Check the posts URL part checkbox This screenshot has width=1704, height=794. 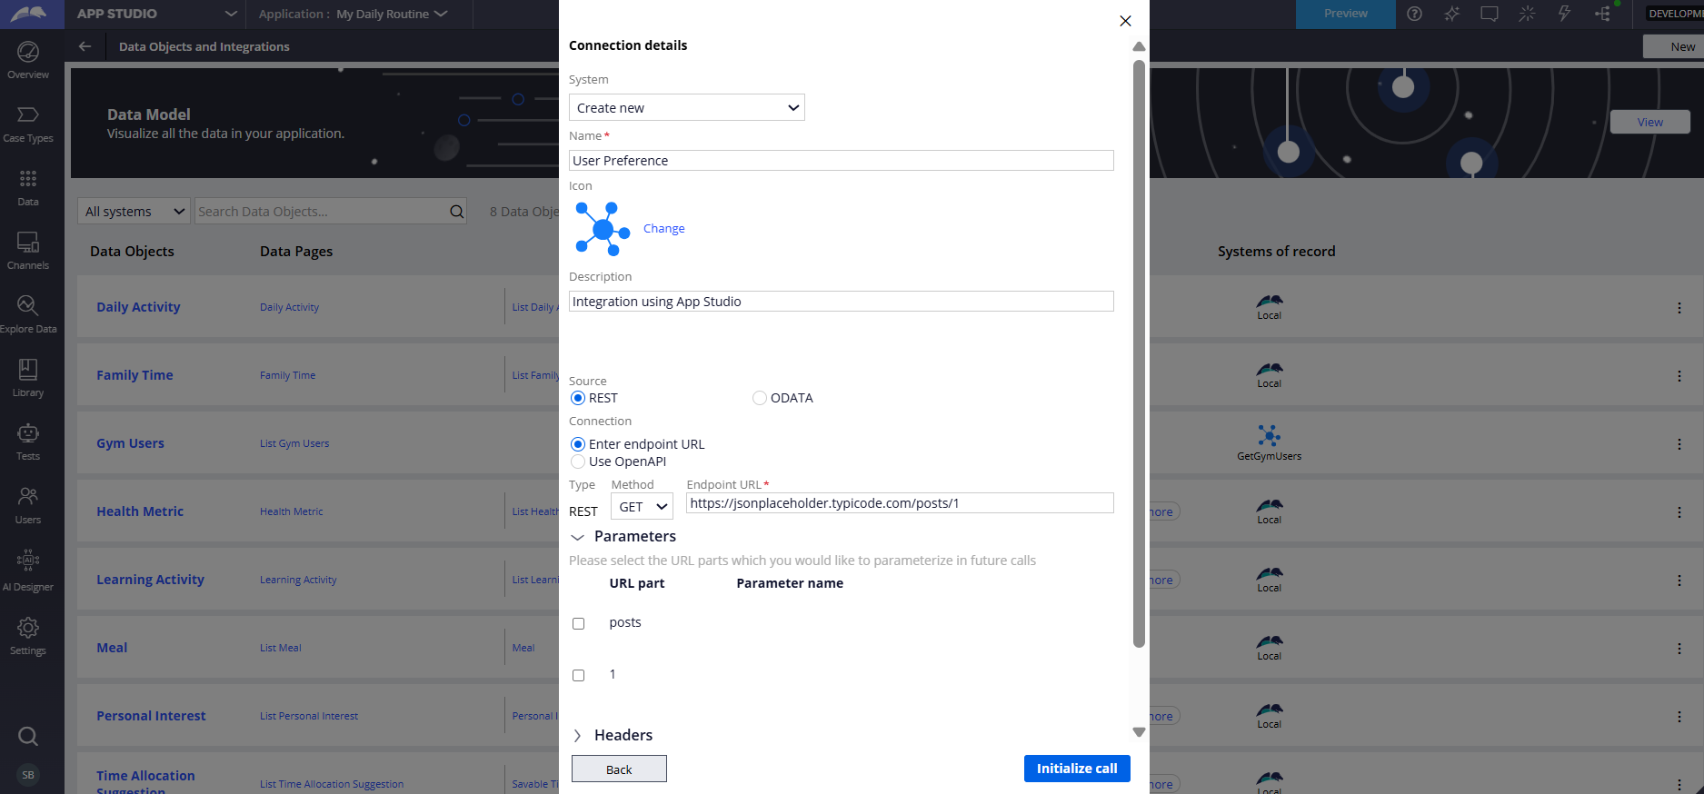578,623
